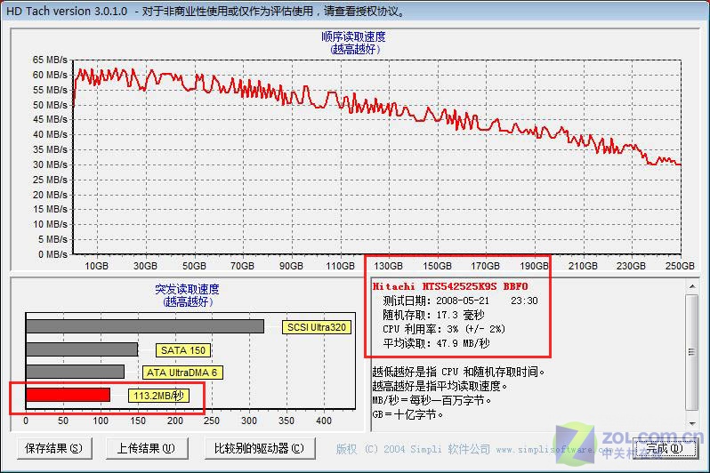Click the 越低越好是指 CPU 和随机存取时间 note
The image size is (710, 473).
tap(458, 372)
